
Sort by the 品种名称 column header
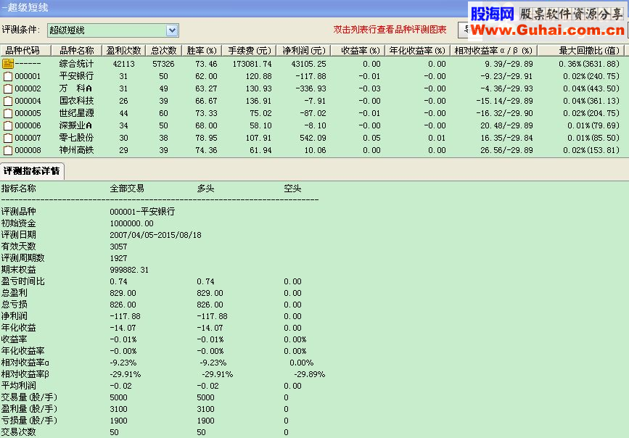77,51
